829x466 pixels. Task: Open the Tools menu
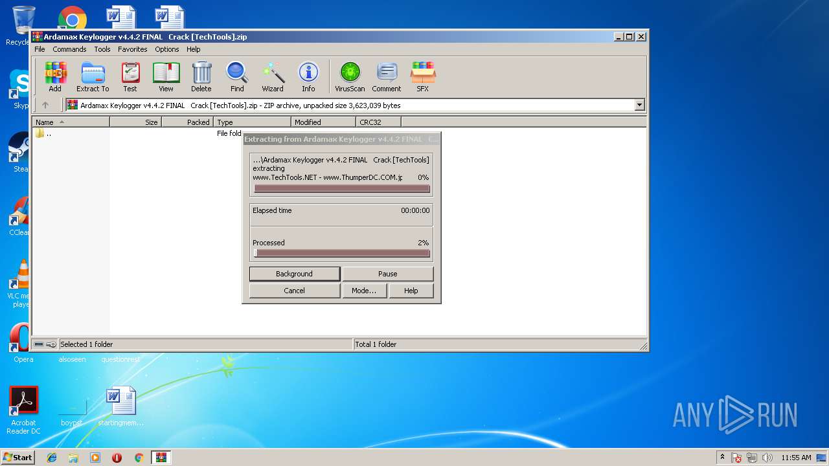(102, 49)
